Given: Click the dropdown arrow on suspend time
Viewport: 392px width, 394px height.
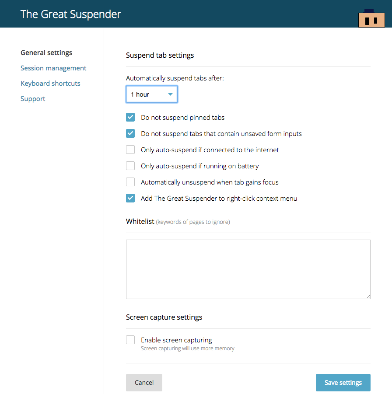Looking at the screenshot, I should 170,94.
